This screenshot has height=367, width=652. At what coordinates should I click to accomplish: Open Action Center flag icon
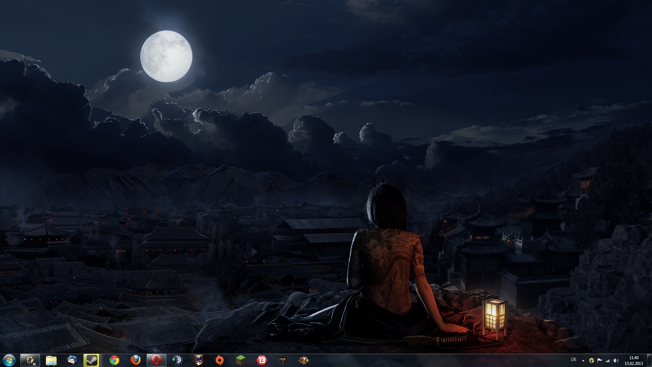(x=599, y=361)
